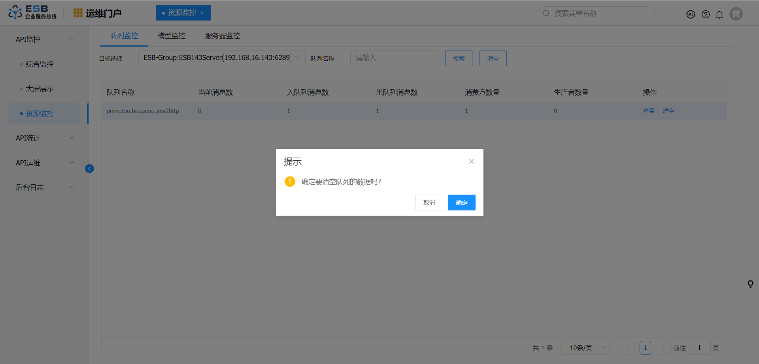Click the user avatar icon
This screenshot has height=364, width=759.
coord(736,14)
